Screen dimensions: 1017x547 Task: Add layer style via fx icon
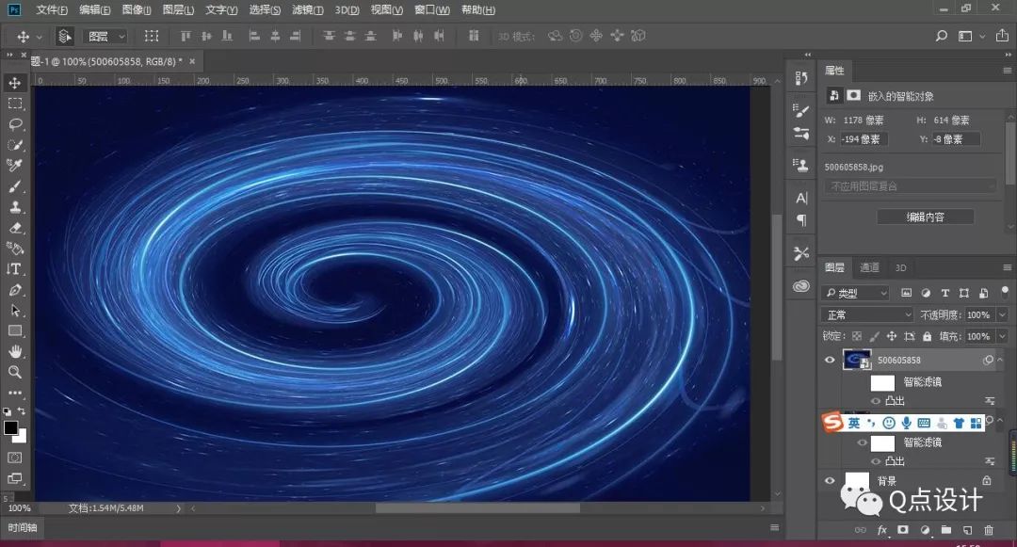(x=882, y=530)
